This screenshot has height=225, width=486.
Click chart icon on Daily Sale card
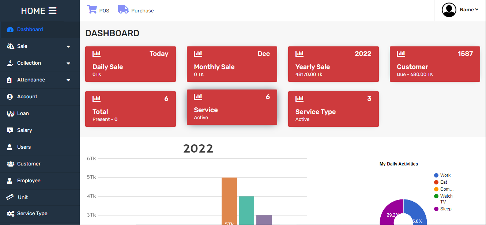[97, 54]
